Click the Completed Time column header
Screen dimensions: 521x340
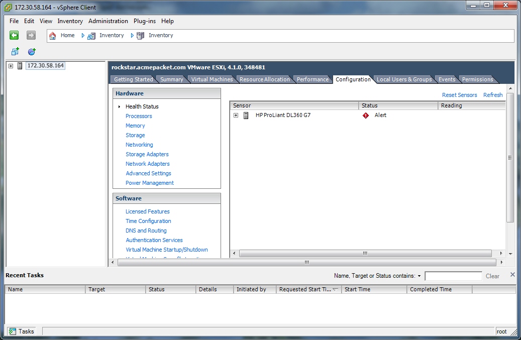coord(439,290)
